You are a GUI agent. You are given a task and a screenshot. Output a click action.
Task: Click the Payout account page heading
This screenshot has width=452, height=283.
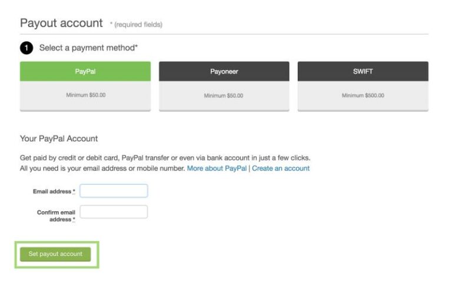pos(61,23)
